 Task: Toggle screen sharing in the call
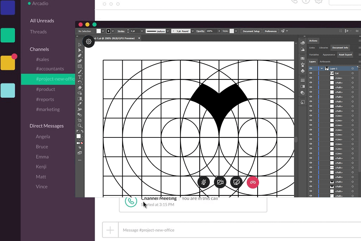(236, 182)
